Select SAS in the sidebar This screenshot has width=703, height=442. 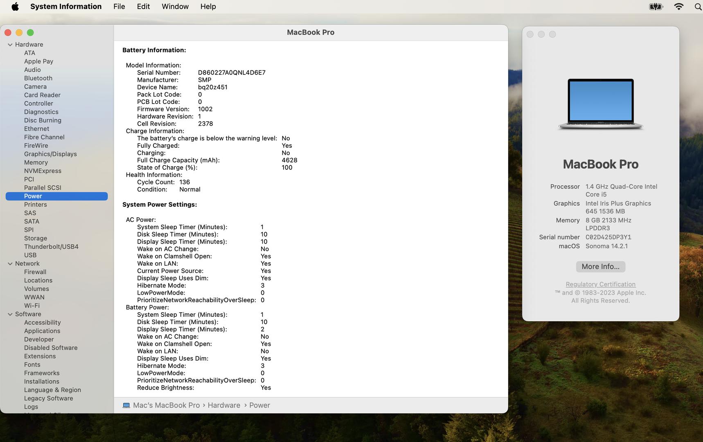(30, 213)
